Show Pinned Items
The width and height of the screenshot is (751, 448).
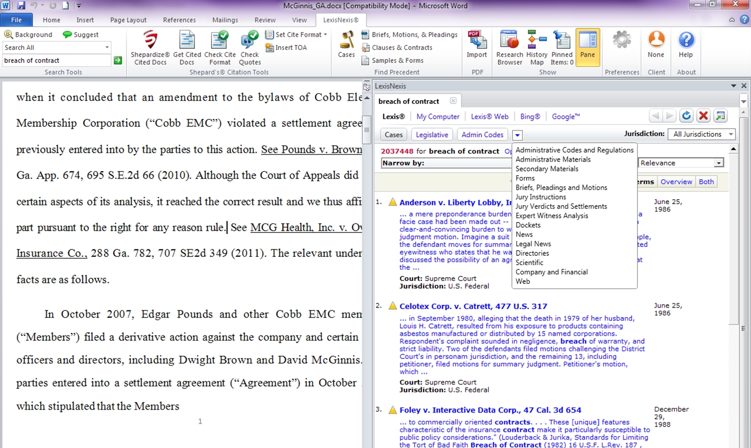(x=562, y=48)
